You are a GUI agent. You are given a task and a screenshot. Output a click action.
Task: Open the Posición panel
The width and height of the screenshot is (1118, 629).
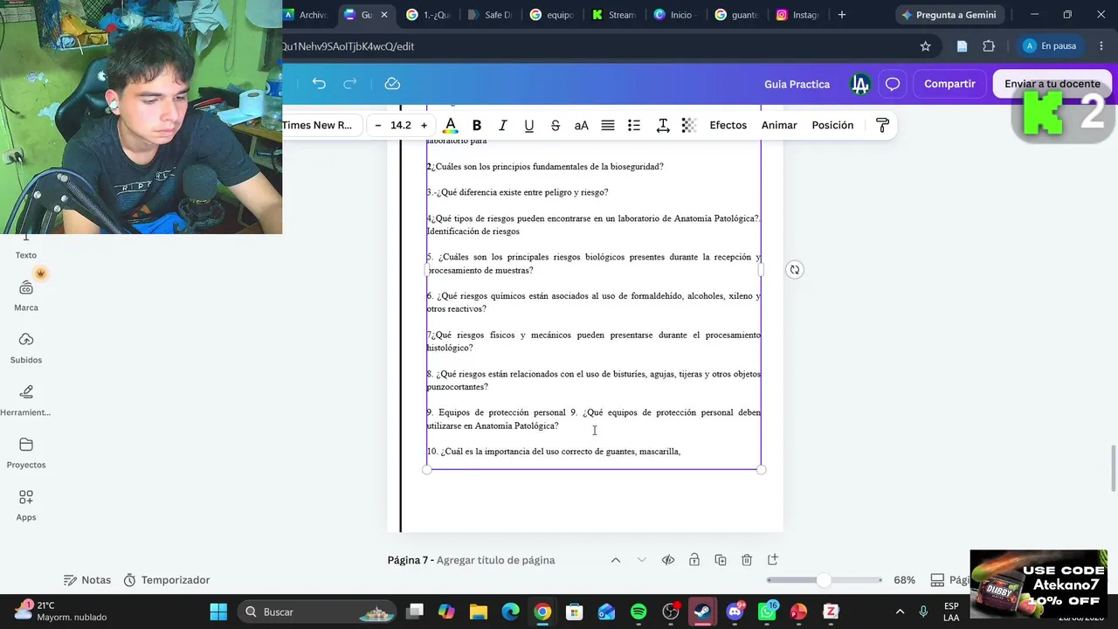(832, 125)
